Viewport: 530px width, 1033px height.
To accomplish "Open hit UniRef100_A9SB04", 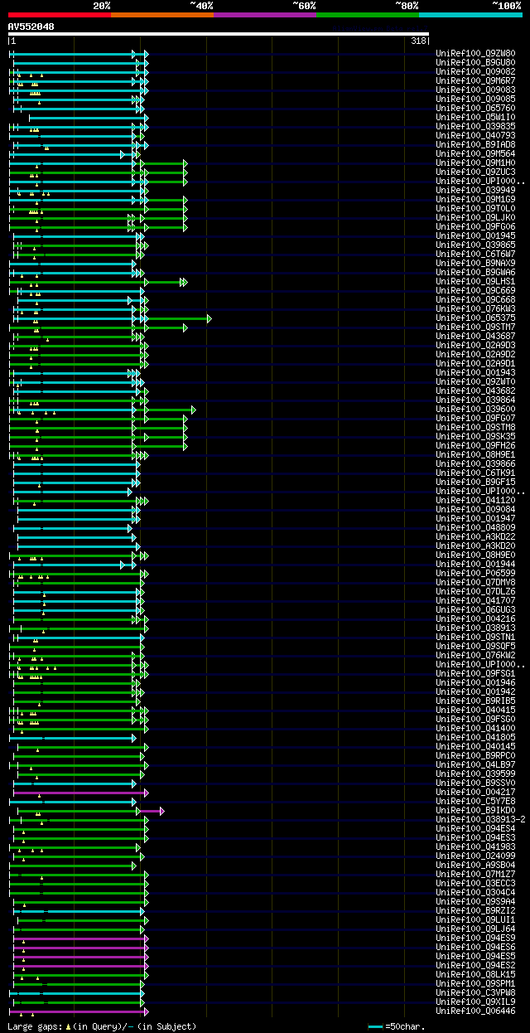I will click(x=475, y=866).
